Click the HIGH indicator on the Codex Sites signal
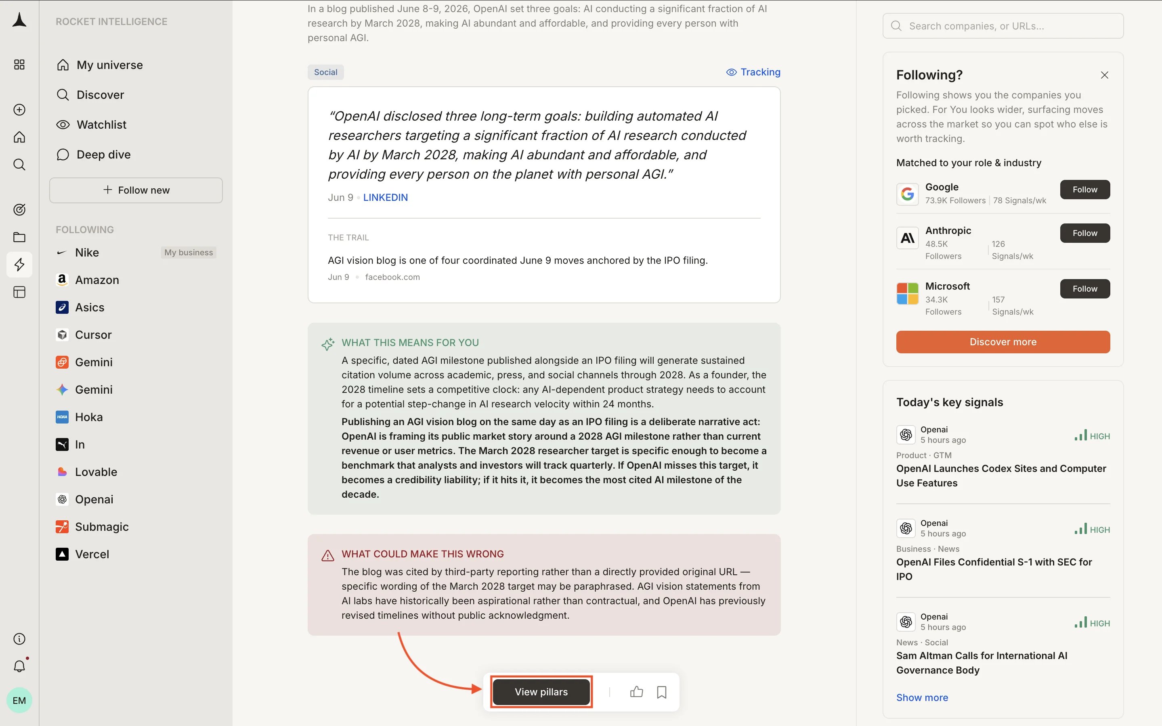Image resolution: width=1162 pixels, height=726 pixels. [x=1092, y=436]
